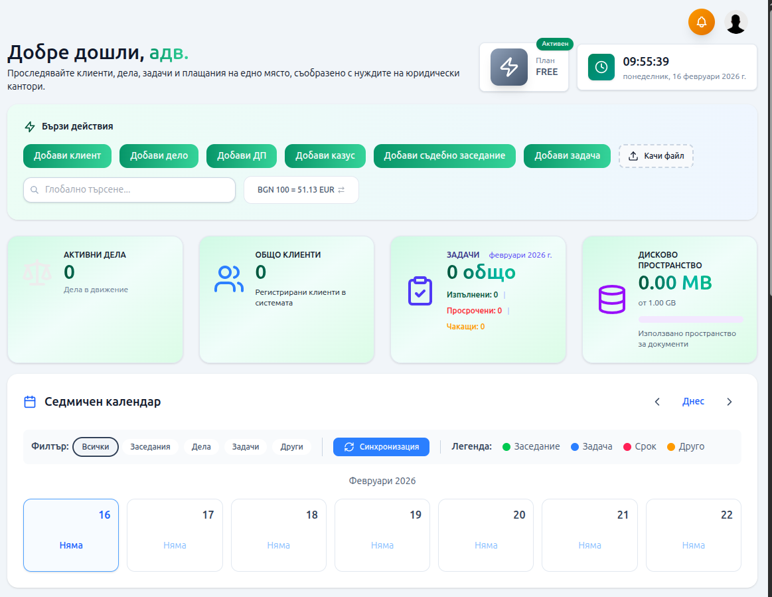
Task: Click the disk space usage progress bar
Action: [x=692, y=319]
